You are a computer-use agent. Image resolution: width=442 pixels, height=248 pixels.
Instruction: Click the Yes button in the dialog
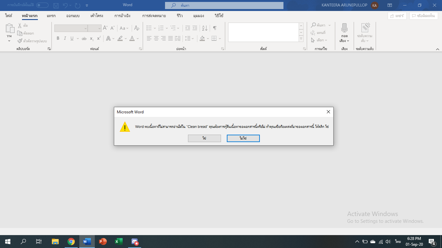[204, 138]
